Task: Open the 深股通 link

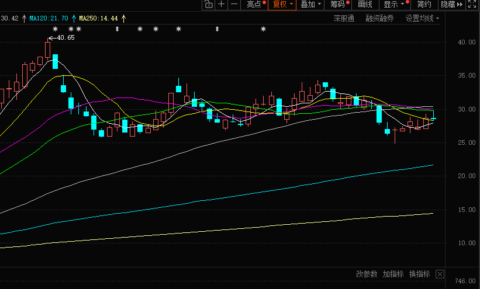Action: click(x=344, y=18)
